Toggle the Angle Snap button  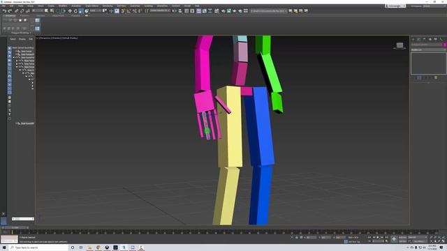pyautogui.click(x=129, y=11)
